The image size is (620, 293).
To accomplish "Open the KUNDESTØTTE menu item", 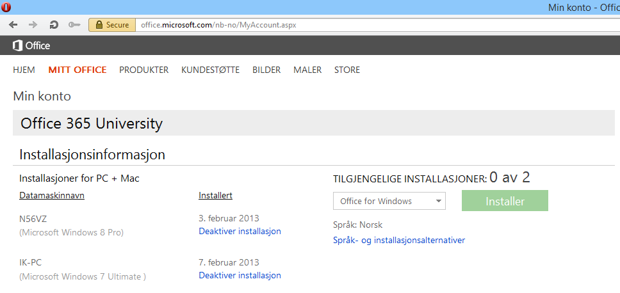I will [x=210, y=70].
